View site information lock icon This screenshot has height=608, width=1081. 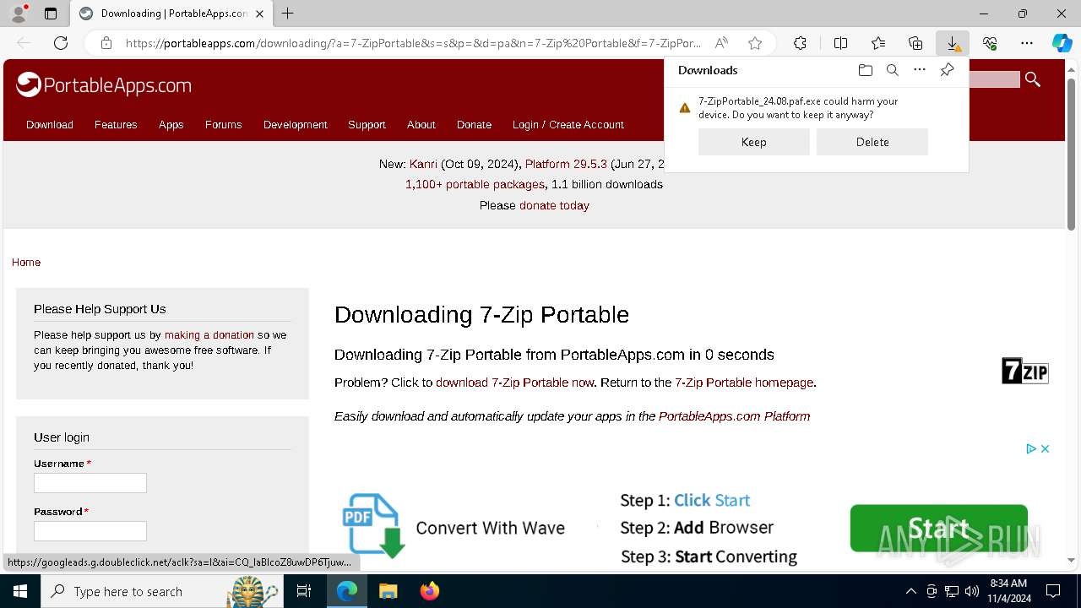click(x=106, y=43)
